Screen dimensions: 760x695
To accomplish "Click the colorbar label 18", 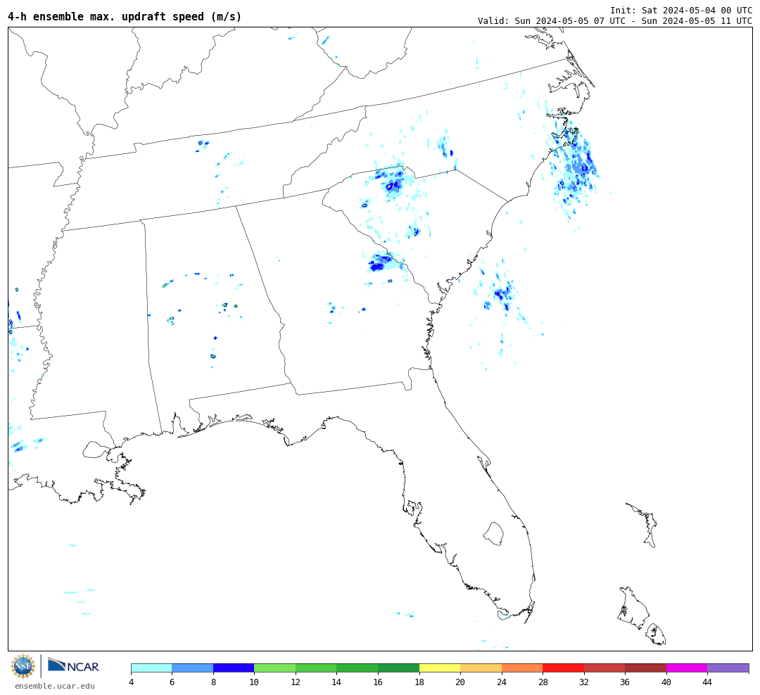I will click(x=419, y=682).
